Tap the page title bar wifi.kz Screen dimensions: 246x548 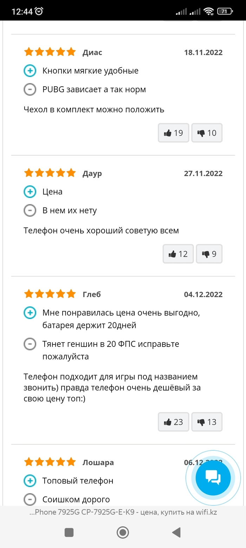(123, 512)
